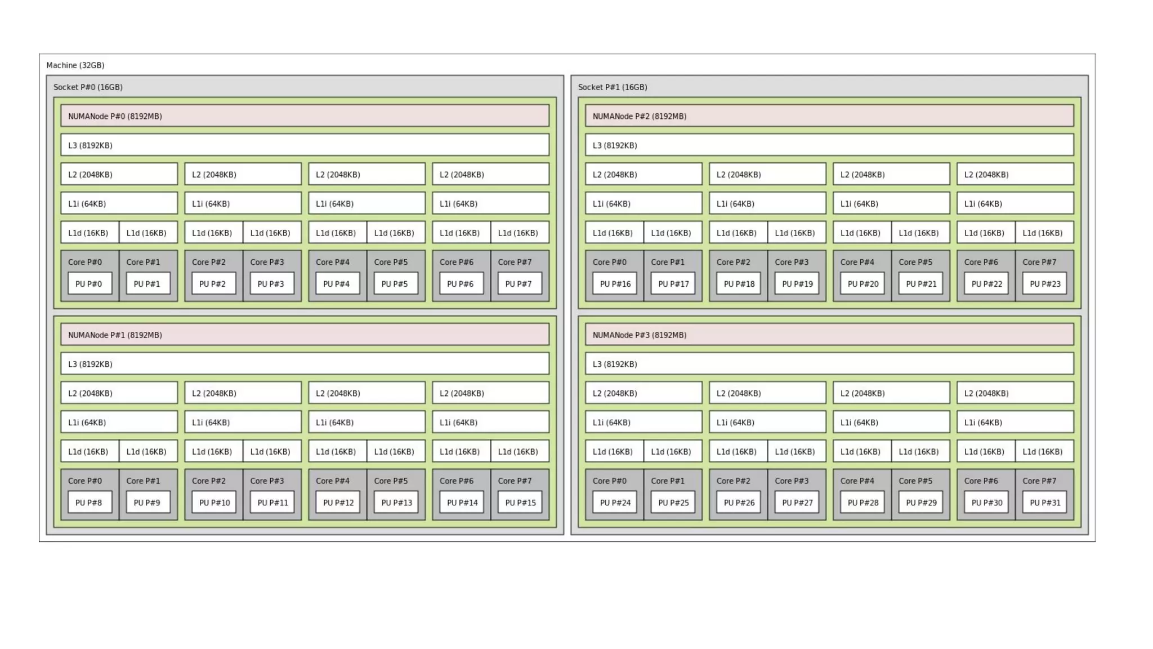Click the PU P#12 processing unit
This screenshot has width=1153, height=649.
pos(338,502)
